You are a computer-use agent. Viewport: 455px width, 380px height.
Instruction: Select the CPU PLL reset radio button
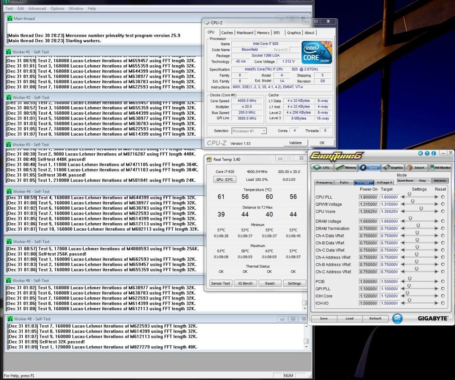443,197
